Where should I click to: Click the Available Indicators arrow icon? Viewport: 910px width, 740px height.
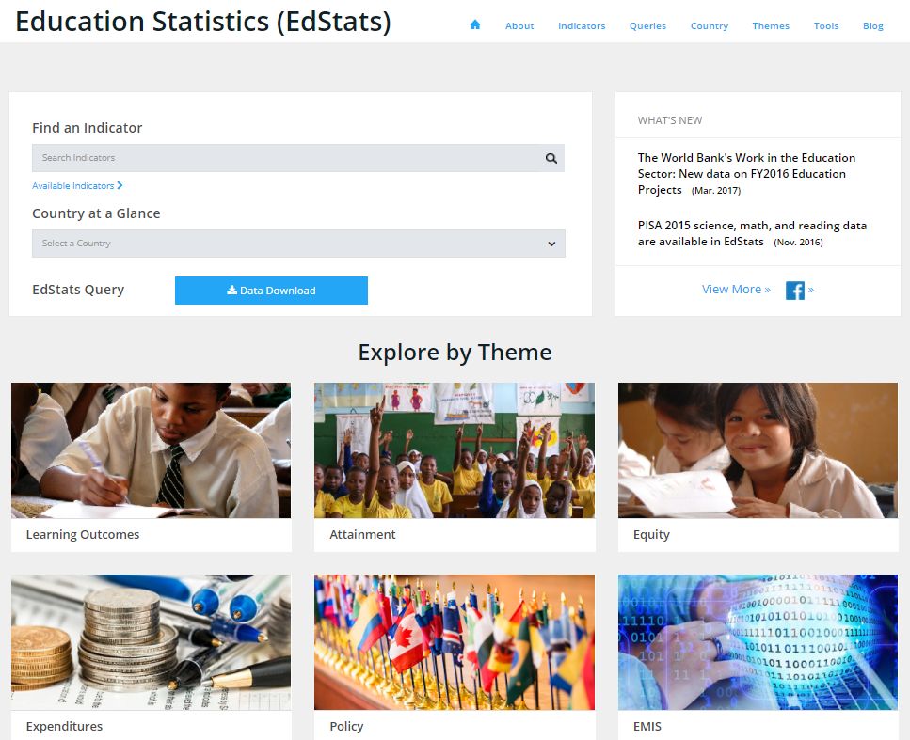(119, 185)
